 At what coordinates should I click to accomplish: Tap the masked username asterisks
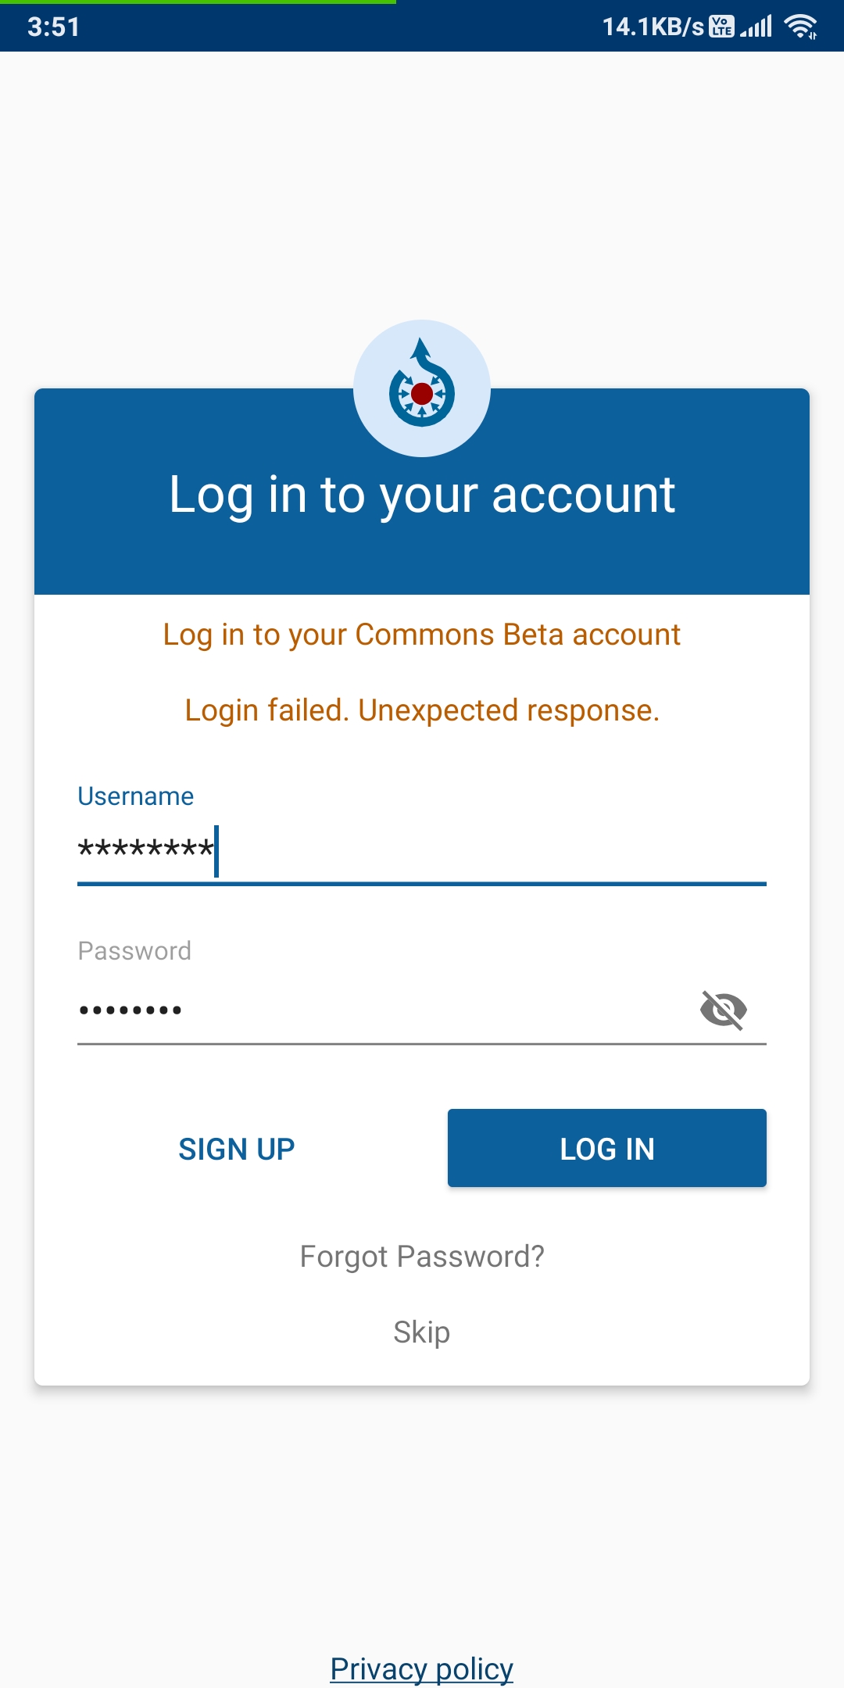(147, 849)
